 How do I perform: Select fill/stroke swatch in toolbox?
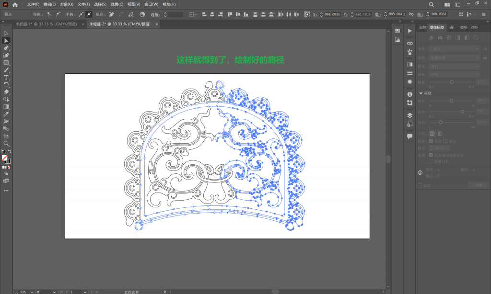click(6, 159)
